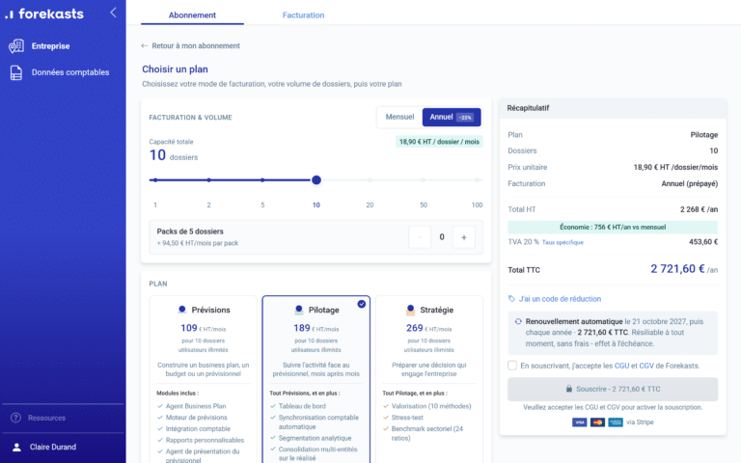Click the Valorisation (10 méthodes) feature
The width and height of the screenshot is (741, 463).
tap(431, 406)
